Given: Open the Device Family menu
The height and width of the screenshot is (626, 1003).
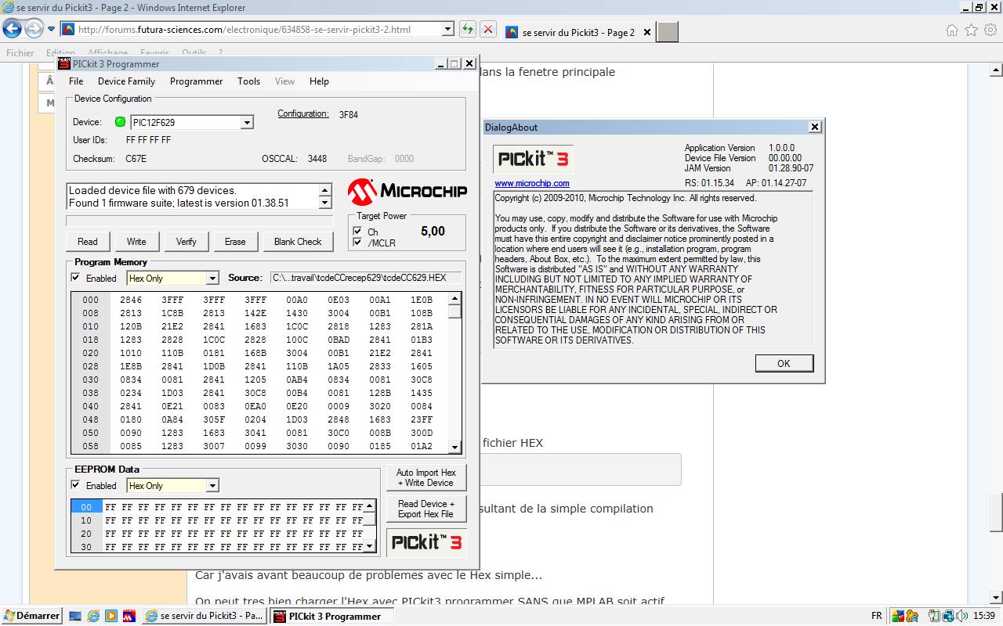Looking at the screenshot, I should [126, 81].
